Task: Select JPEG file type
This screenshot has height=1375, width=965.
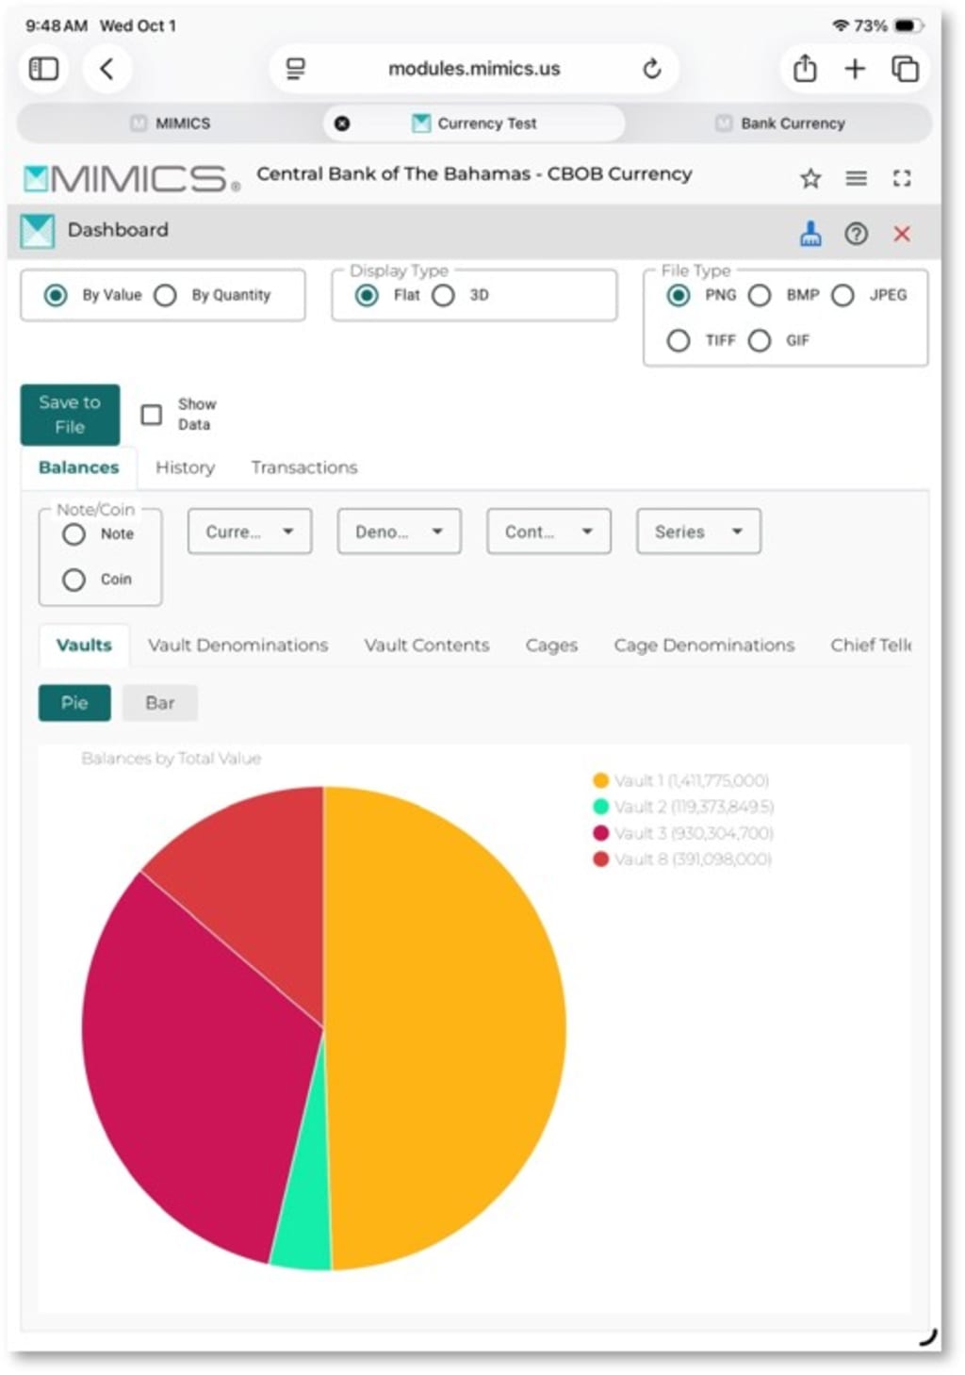Action: coord(842,295)
